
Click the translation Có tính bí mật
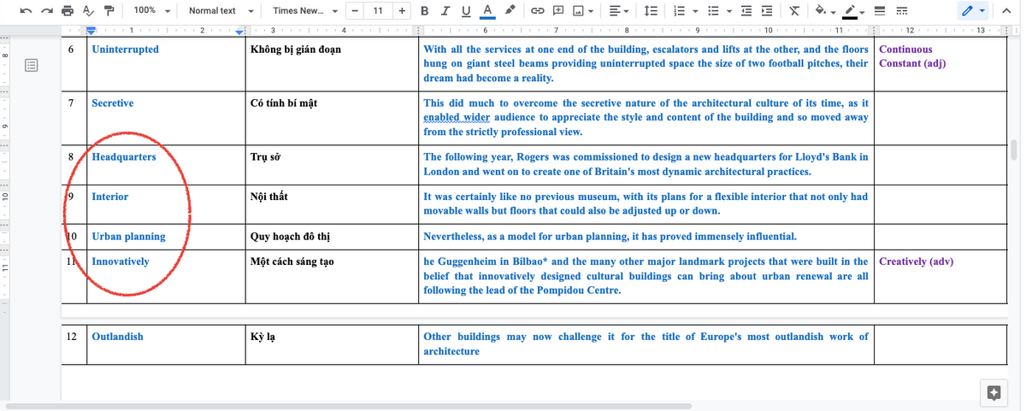[284, 103]
